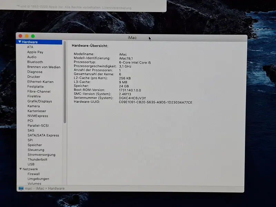The height and width of the screenshot is (207, 276).
Task: Select the 24 GB Speicher value
Action: click(x=124, y=86)
